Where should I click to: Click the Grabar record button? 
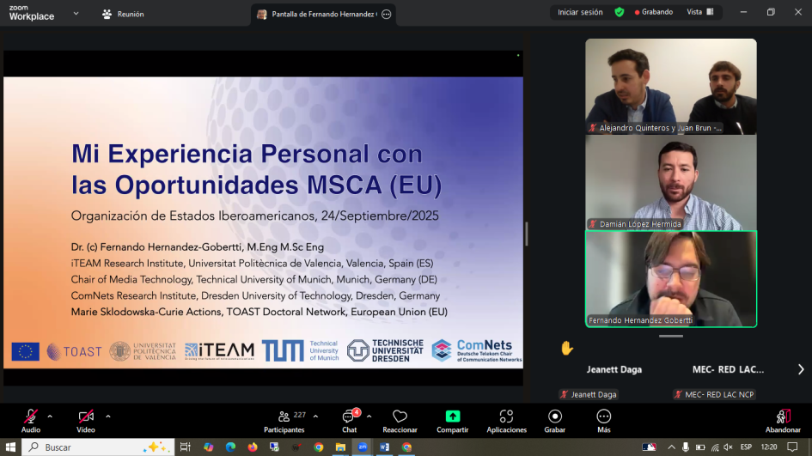coord(555,418)
